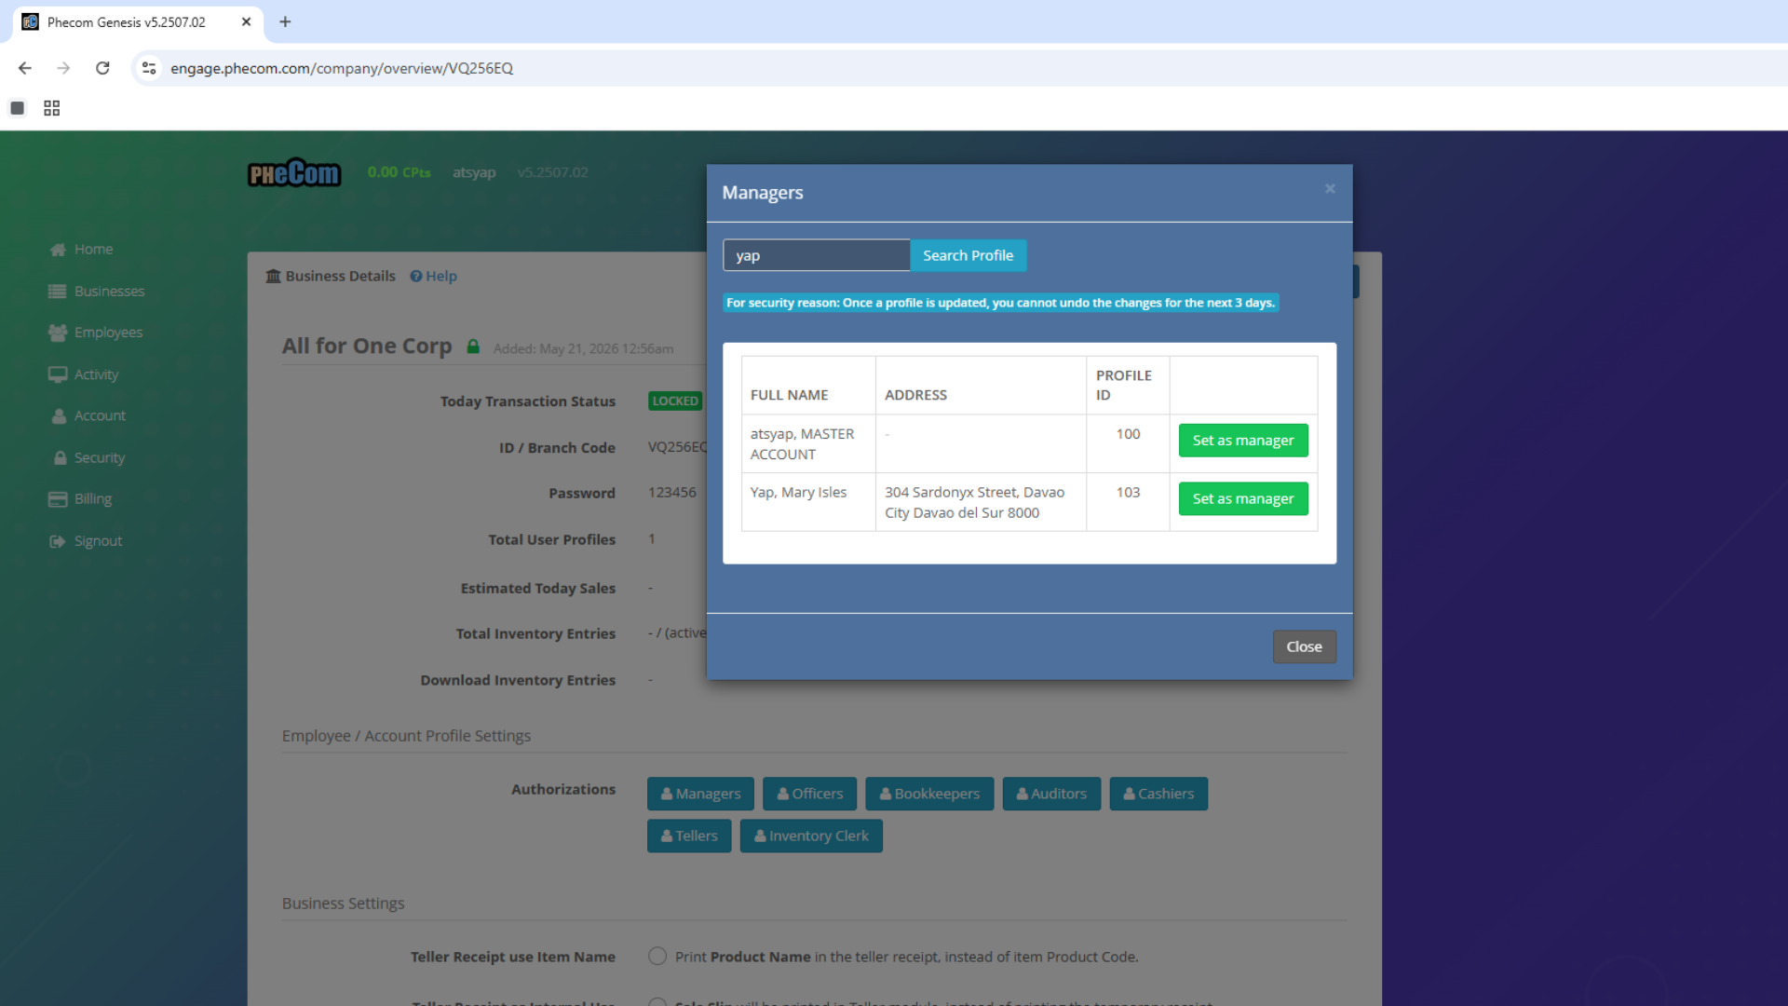This screenshot has height=1006, width=1788.
Task: Click password value 123456
Action: pyautogui.click(x=671, y=492)
